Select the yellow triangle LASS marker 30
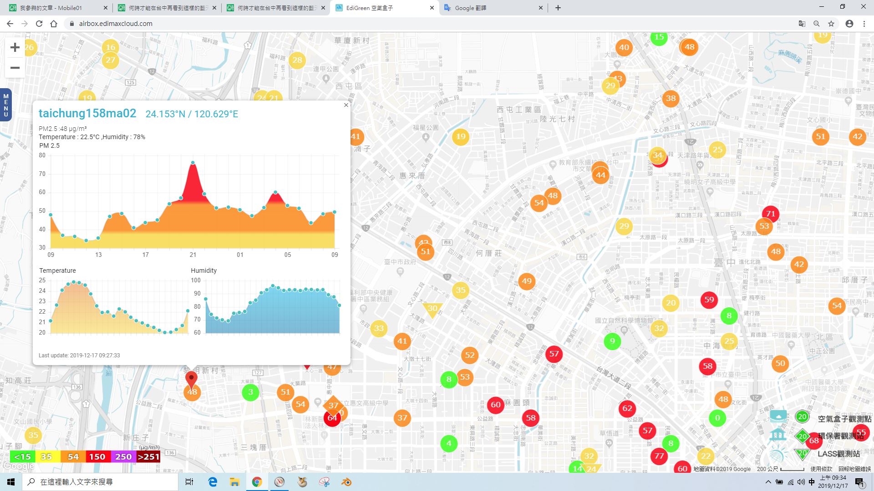This screenshot has height=491, width=874. 432,309
